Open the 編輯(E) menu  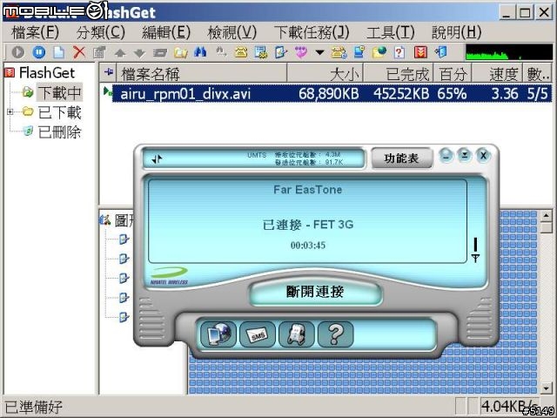pyautogui.click(x=166, y=32)
